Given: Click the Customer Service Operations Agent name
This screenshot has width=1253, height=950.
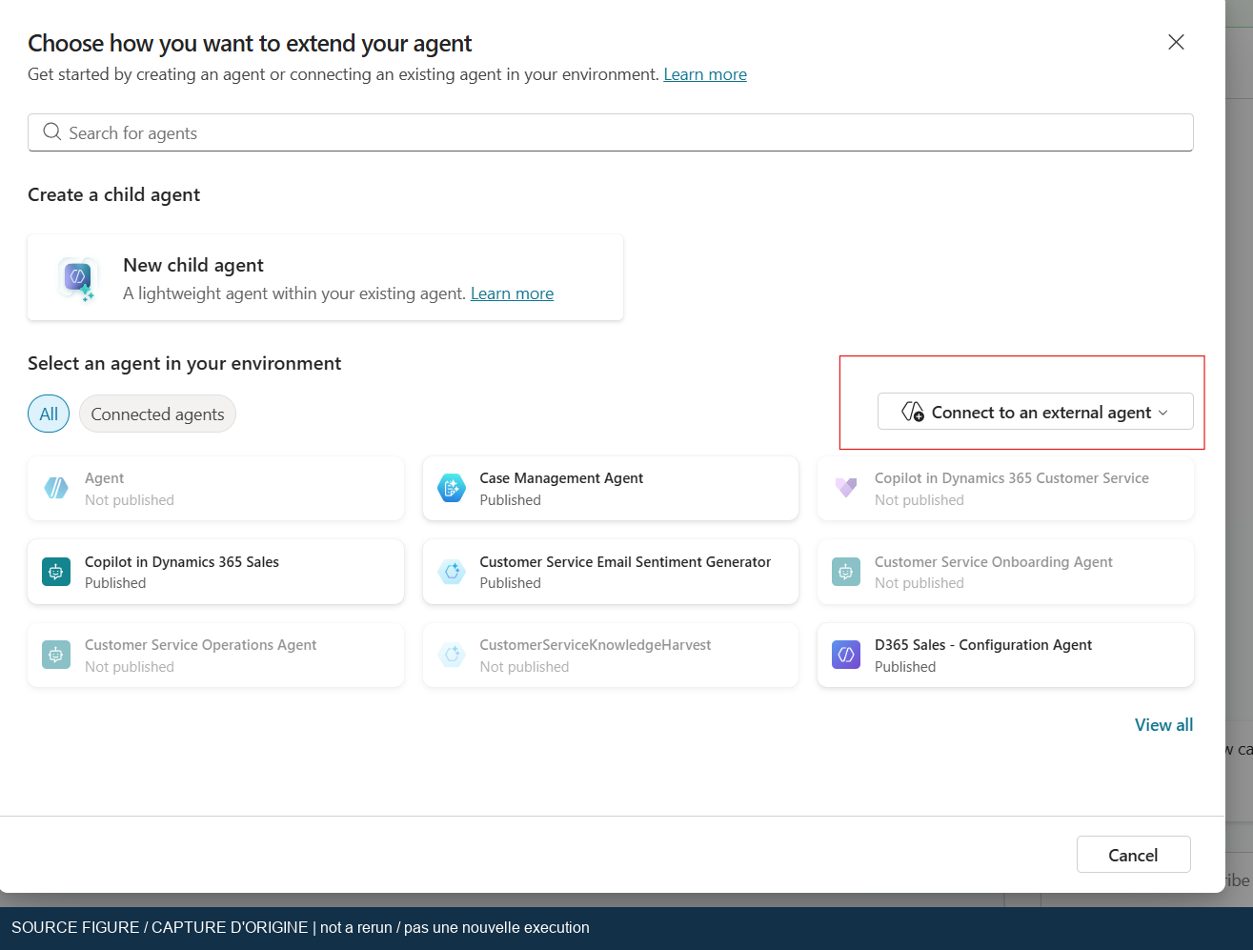Looking at the screenshot, I should pyautogui.click(x=200, y=645).
